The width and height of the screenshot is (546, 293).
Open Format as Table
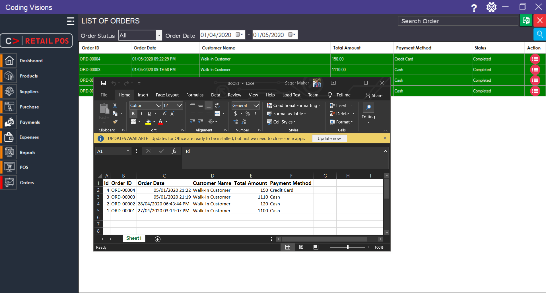pos(286,114)
